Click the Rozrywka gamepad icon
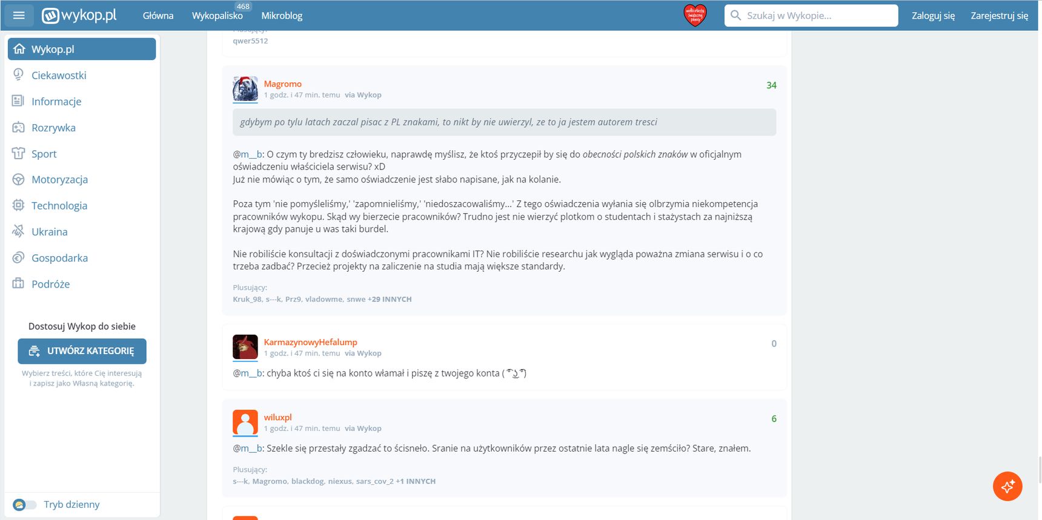Viewport: 1042px width, 520px height. 18,127
